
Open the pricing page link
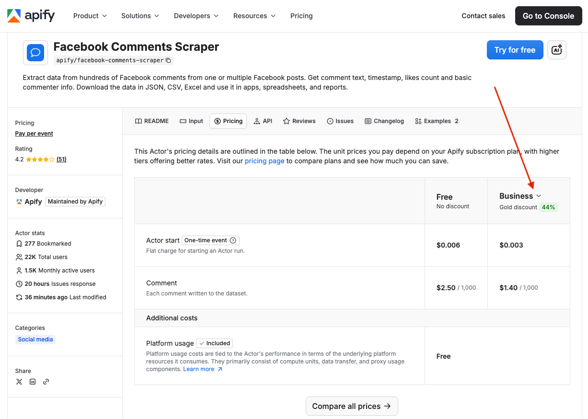265,161
